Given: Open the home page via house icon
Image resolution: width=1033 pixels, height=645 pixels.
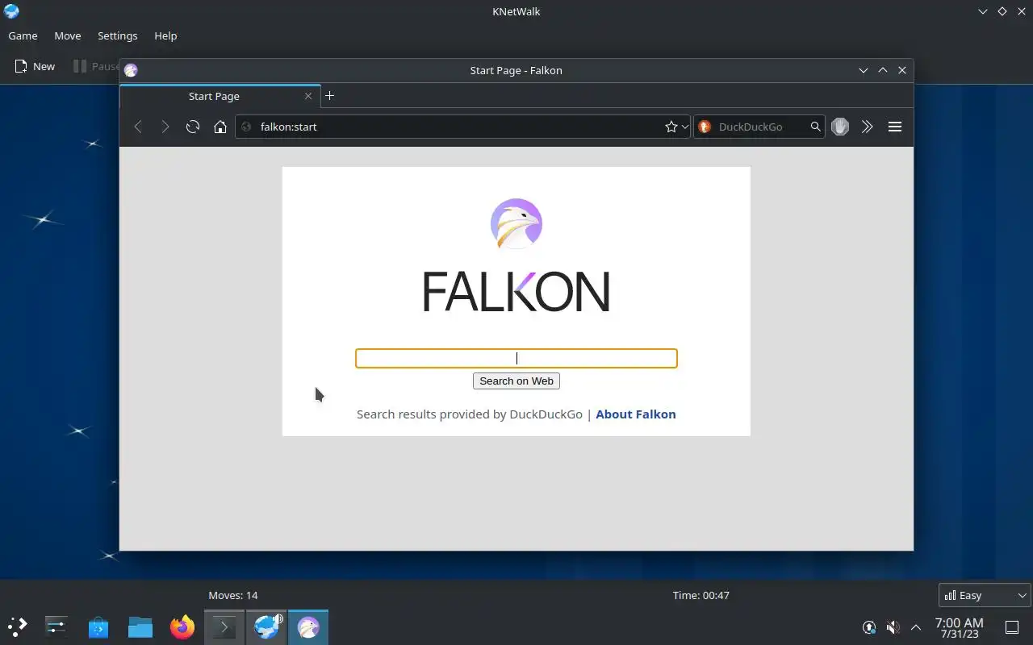Looking at the screenshot, I should click(220, 127).
